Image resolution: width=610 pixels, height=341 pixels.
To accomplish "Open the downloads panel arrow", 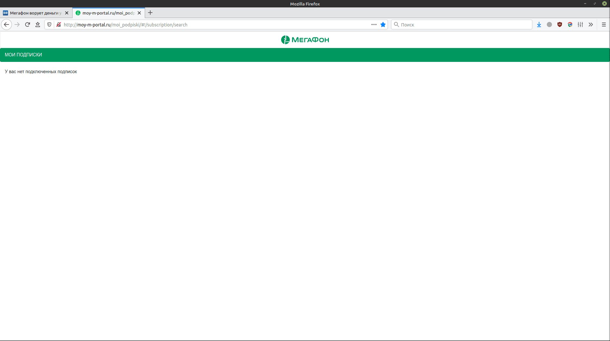I will click(539, 24).
